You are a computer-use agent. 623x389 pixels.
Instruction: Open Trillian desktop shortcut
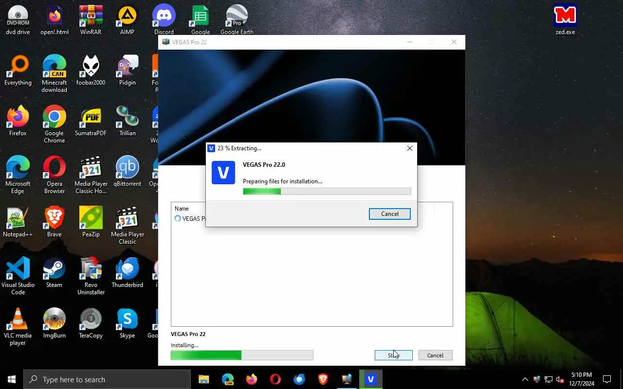[x=127, y=122]
